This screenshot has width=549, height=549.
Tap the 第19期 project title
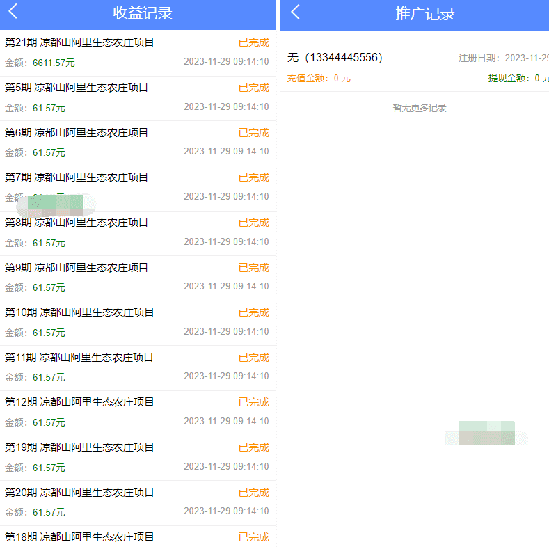tap(79, 447)
